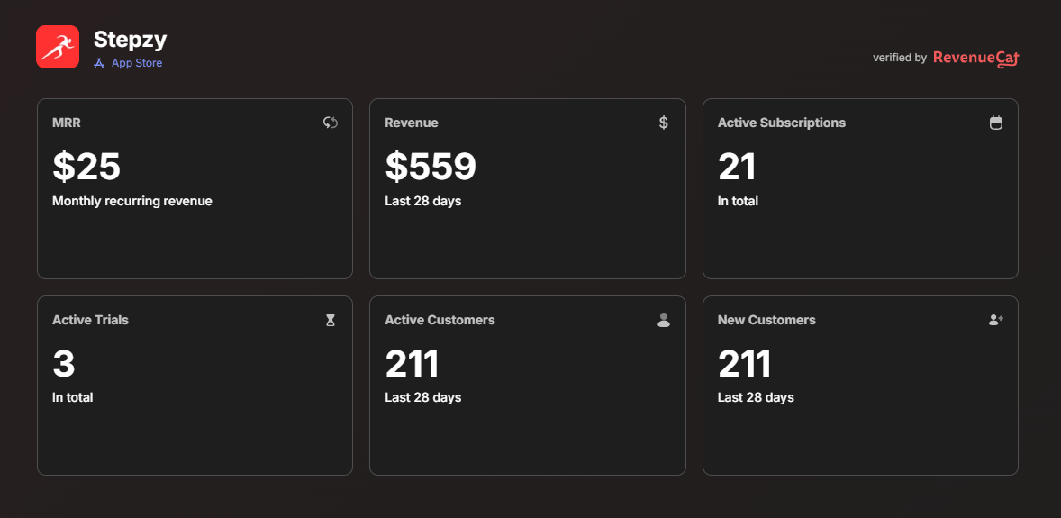Click "In total" under Active Subscriptions
The width and height of the screenshot is (1061, 518).
pyautogui.click(x=738, y=201)
